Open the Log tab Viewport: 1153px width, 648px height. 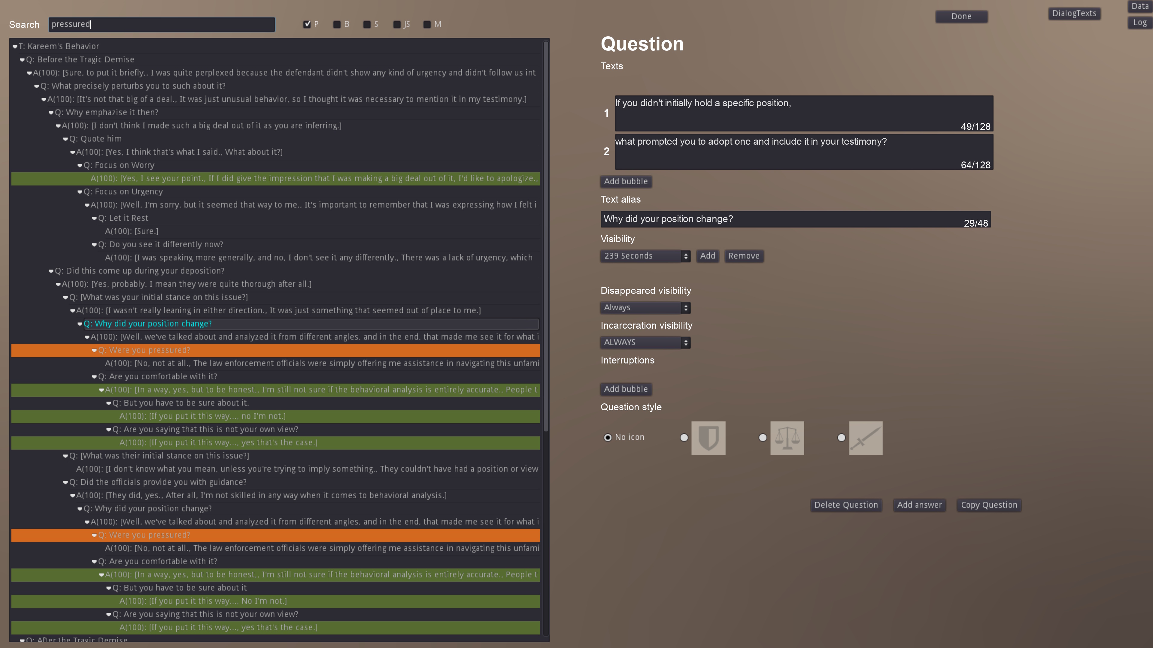coord(1139,22)
